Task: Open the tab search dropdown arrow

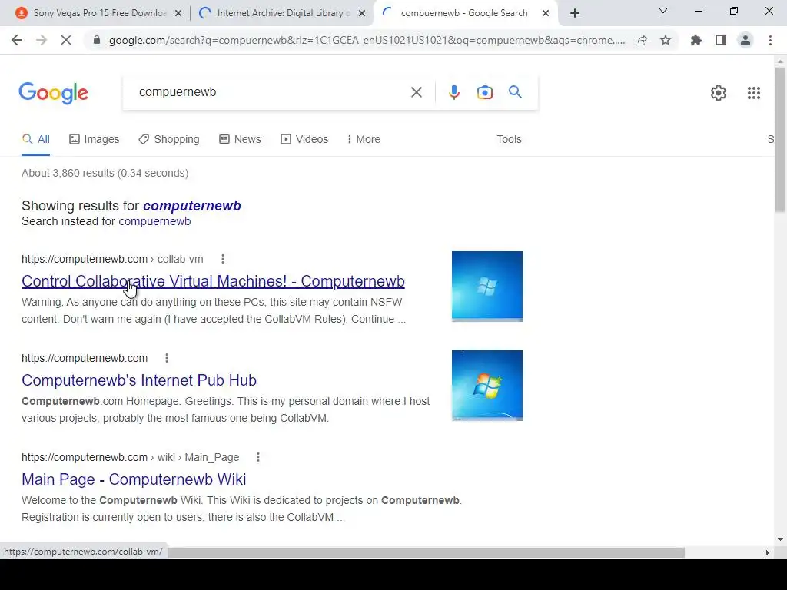Action: point(663,11)
